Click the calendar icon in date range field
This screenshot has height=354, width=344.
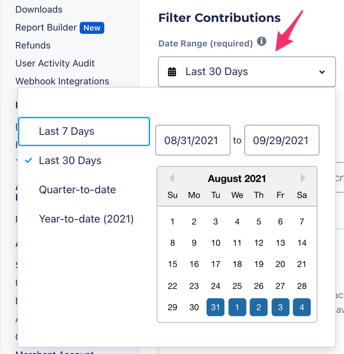(172, 72)
